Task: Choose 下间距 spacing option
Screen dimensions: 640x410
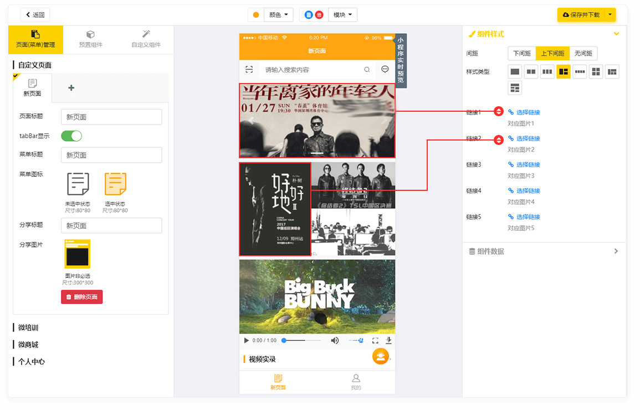Action: click(x=521, y=53)
